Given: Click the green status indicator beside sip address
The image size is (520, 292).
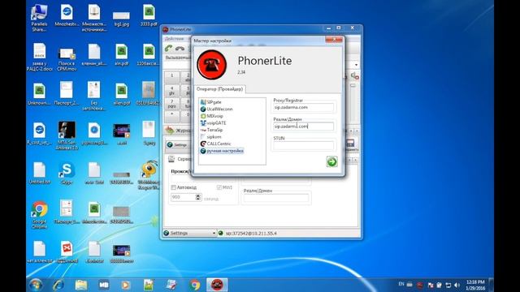Looking at the screenshot, I should click(x=220, y=233).
